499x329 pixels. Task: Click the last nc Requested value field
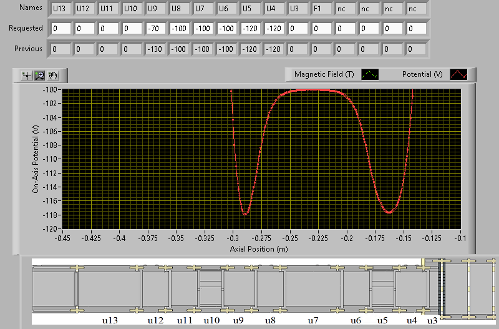click(417, 29)
